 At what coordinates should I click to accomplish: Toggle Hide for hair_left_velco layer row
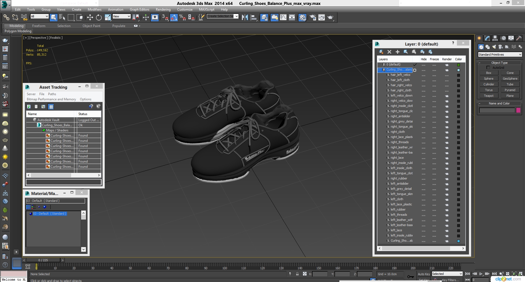424,75
